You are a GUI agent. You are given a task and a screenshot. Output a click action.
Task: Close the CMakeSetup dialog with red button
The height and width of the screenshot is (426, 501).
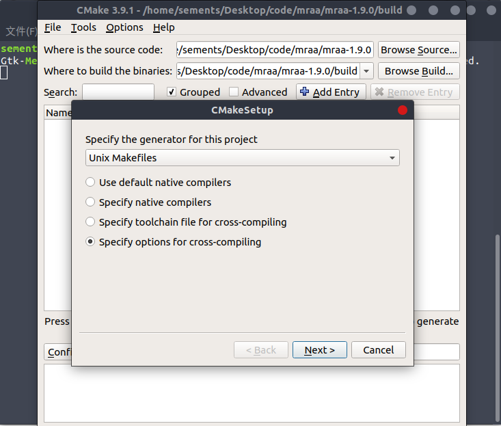pyautogui.click(x=403, y=110)
